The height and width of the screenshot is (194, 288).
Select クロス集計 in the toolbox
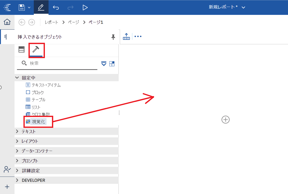[x=41, y=114]
